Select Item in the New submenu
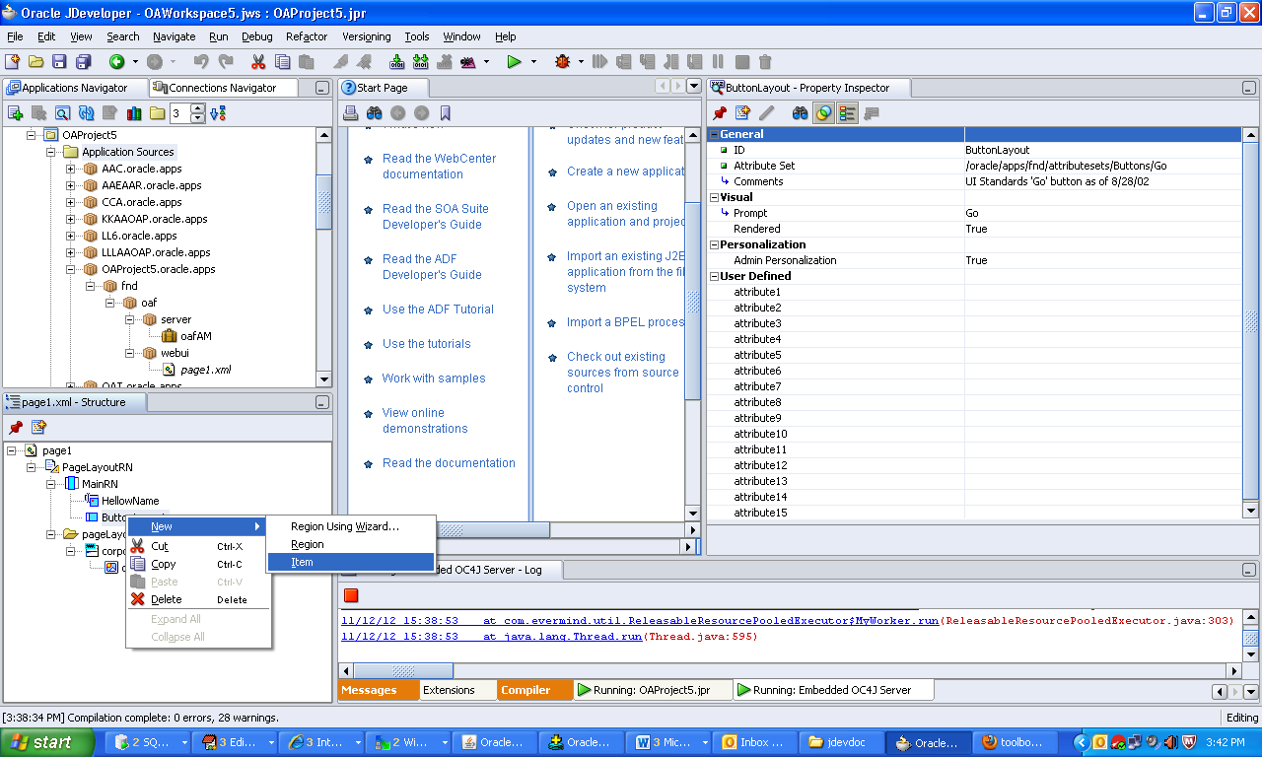 coord(350,562)
